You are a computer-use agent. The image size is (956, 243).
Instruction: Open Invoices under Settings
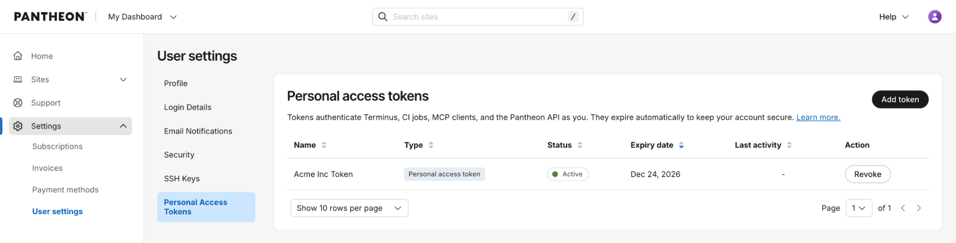[47, 168]
